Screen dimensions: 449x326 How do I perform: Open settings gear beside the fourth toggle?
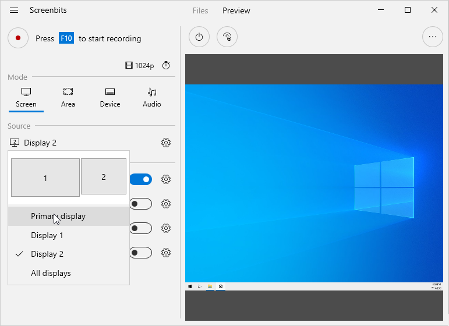[166, 253]
